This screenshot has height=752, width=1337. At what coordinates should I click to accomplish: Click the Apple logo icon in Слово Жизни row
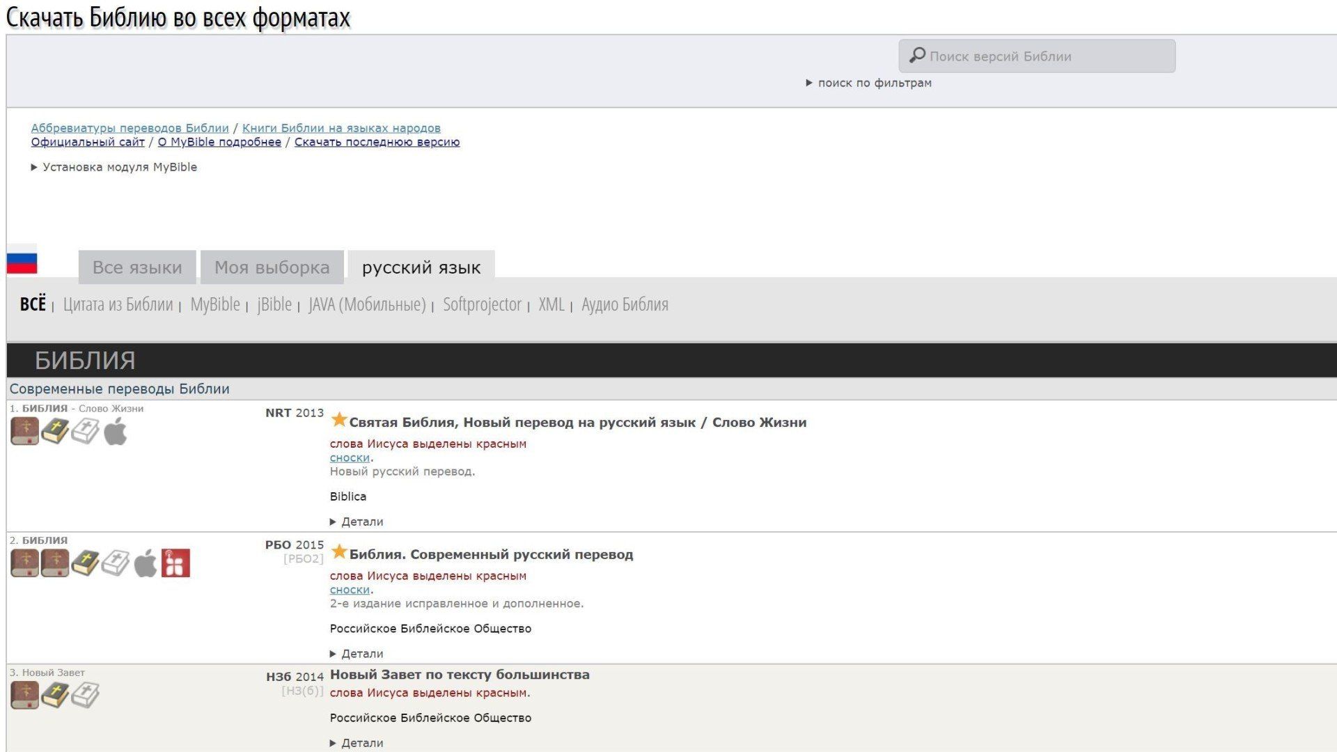(x=116, y=431)
